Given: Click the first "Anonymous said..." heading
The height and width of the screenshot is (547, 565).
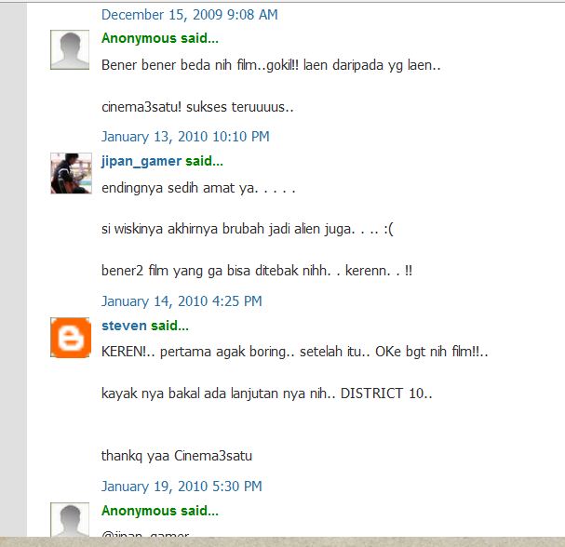Looking at the screenshot, I should (160, 38).
